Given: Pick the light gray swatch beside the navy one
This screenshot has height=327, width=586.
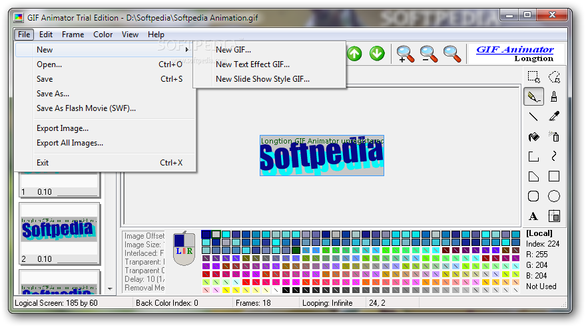Looking at the screenshot, I should click(216, 234).
